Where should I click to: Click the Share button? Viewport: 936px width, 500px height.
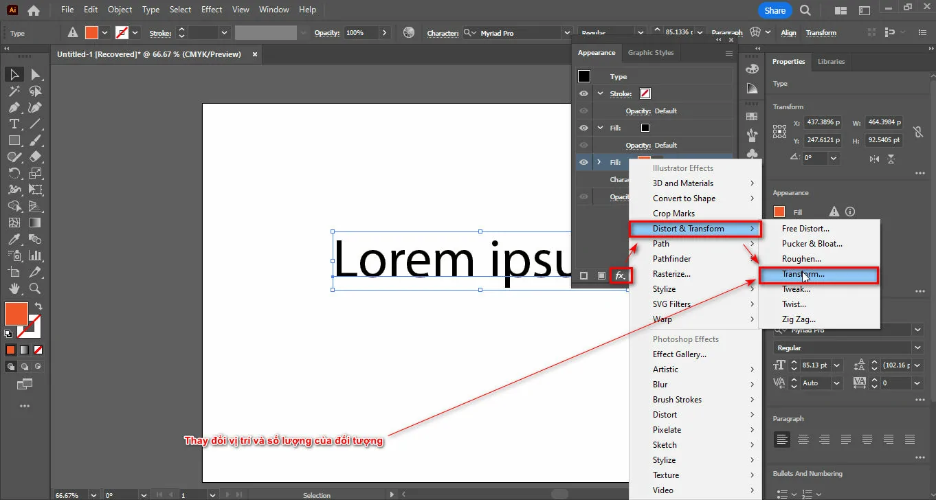(775, 10)
